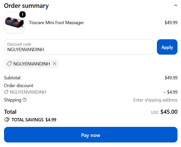Click the Order summary heading
Screen dimensions: 181x147
(x=26, y=6)
